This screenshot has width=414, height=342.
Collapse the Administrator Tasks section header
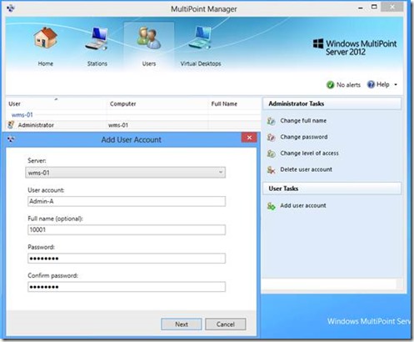click(332, 103)
